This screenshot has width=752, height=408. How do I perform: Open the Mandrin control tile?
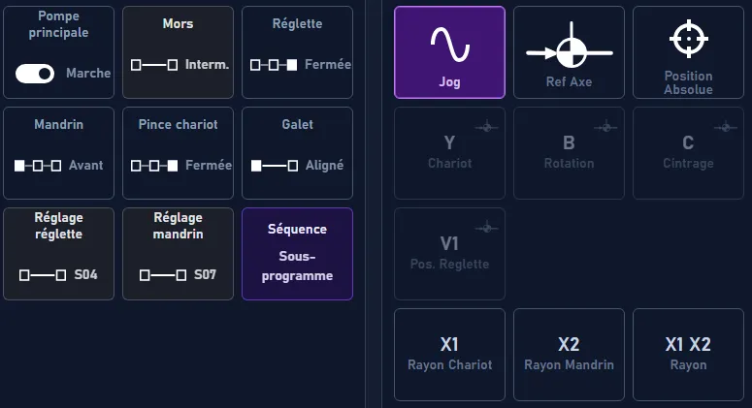(58, 153)
